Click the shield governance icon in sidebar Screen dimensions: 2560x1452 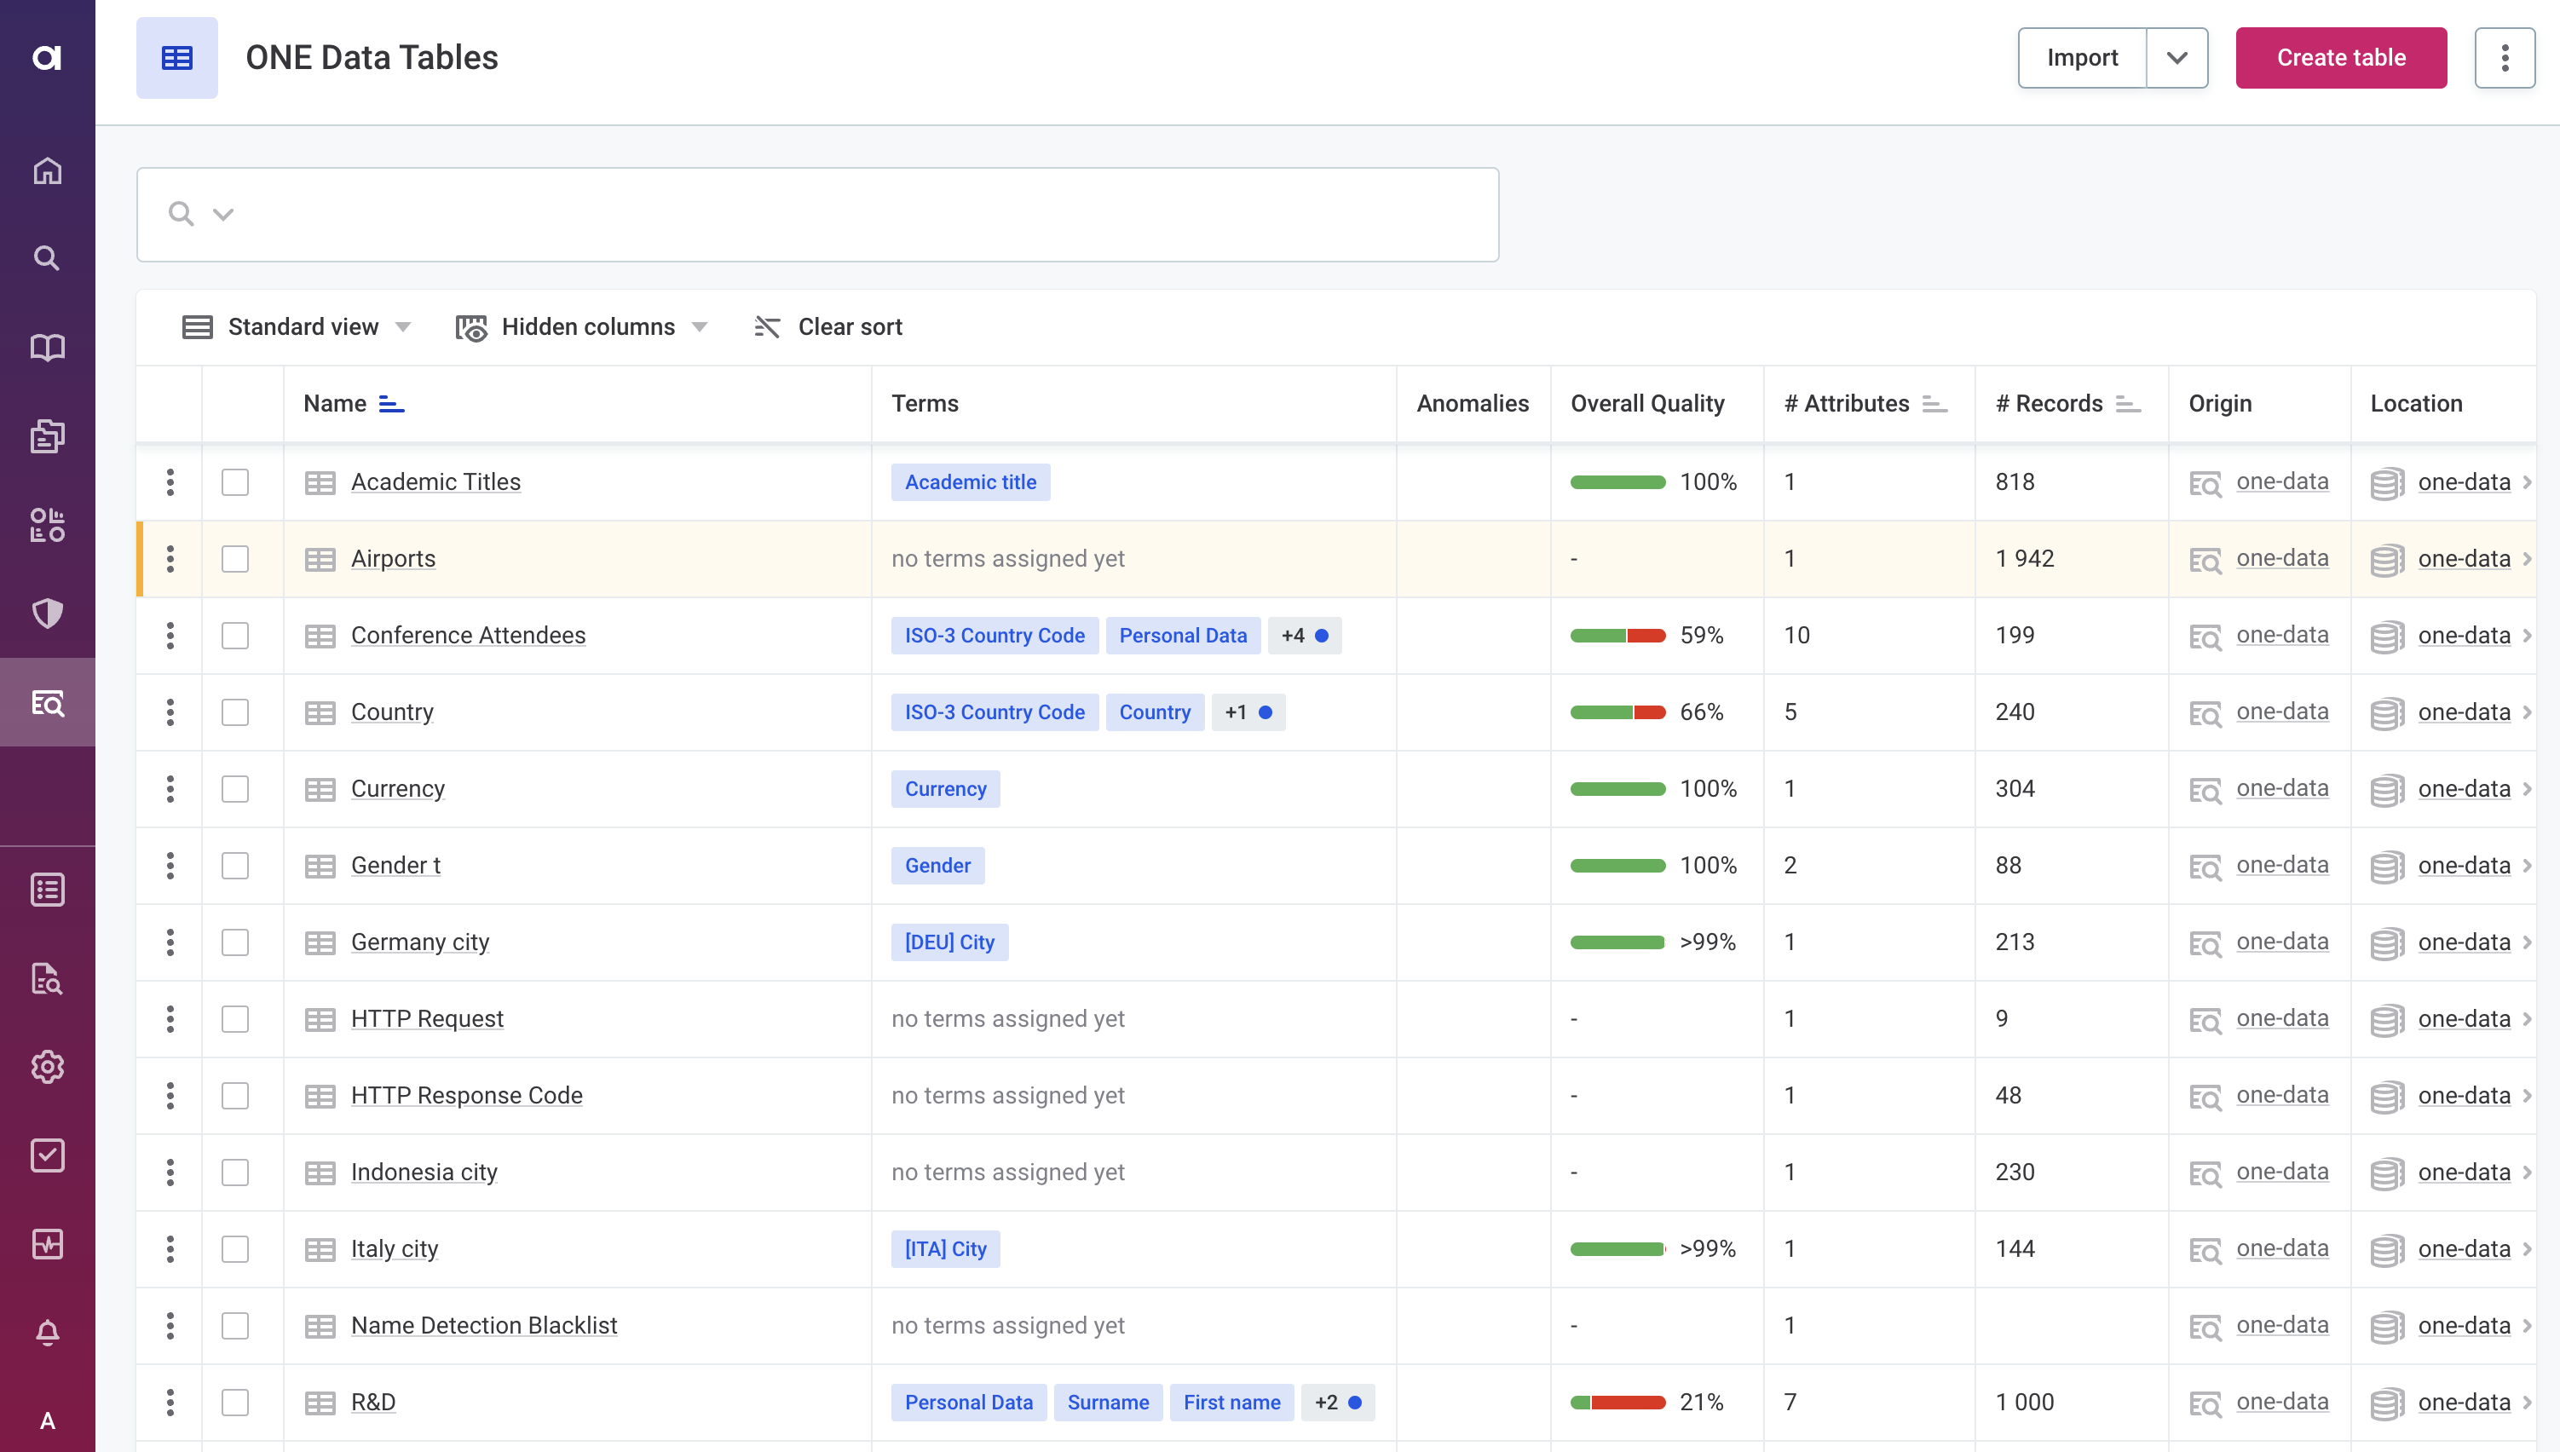tap(47, 614)
